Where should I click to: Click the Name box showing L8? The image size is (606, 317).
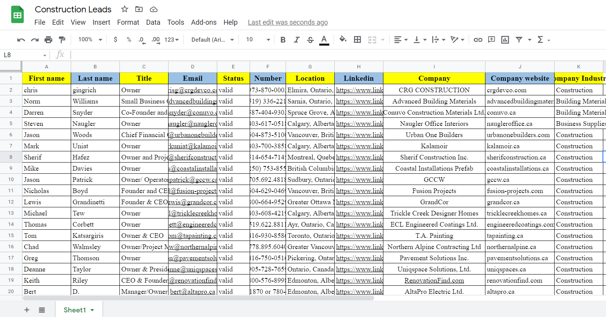pyautogui.click(x=23, y=55)
